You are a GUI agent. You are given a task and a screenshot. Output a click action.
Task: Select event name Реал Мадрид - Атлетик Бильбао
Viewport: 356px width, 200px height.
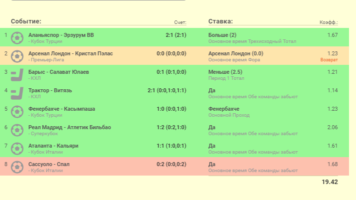69,128
